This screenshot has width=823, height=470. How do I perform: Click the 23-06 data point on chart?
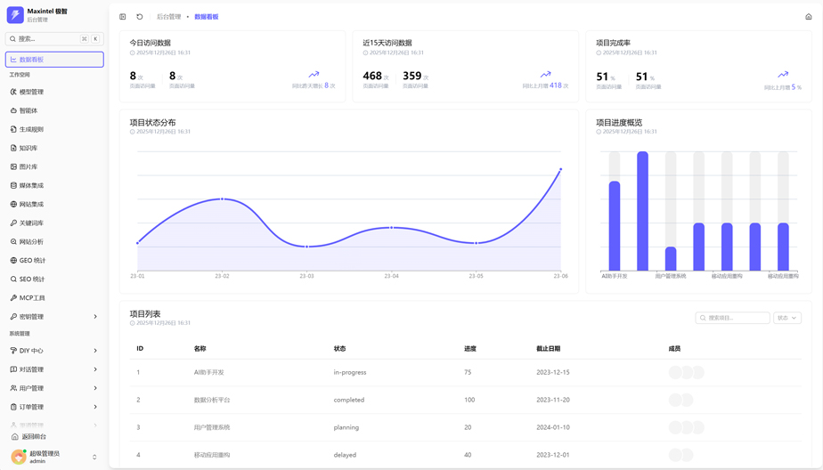pyautogui.click(x=560, y=169)
